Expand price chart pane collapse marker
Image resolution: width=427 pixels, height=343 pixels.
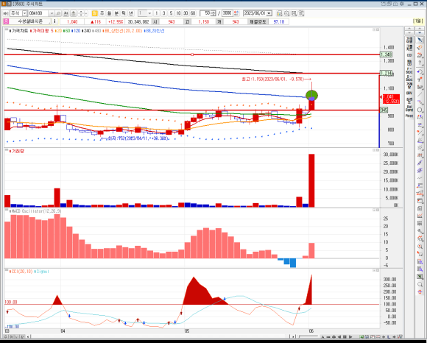(6, 29)
